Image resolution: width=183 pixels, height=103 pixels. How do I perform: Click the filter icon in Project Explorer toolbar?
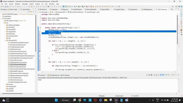33,12
